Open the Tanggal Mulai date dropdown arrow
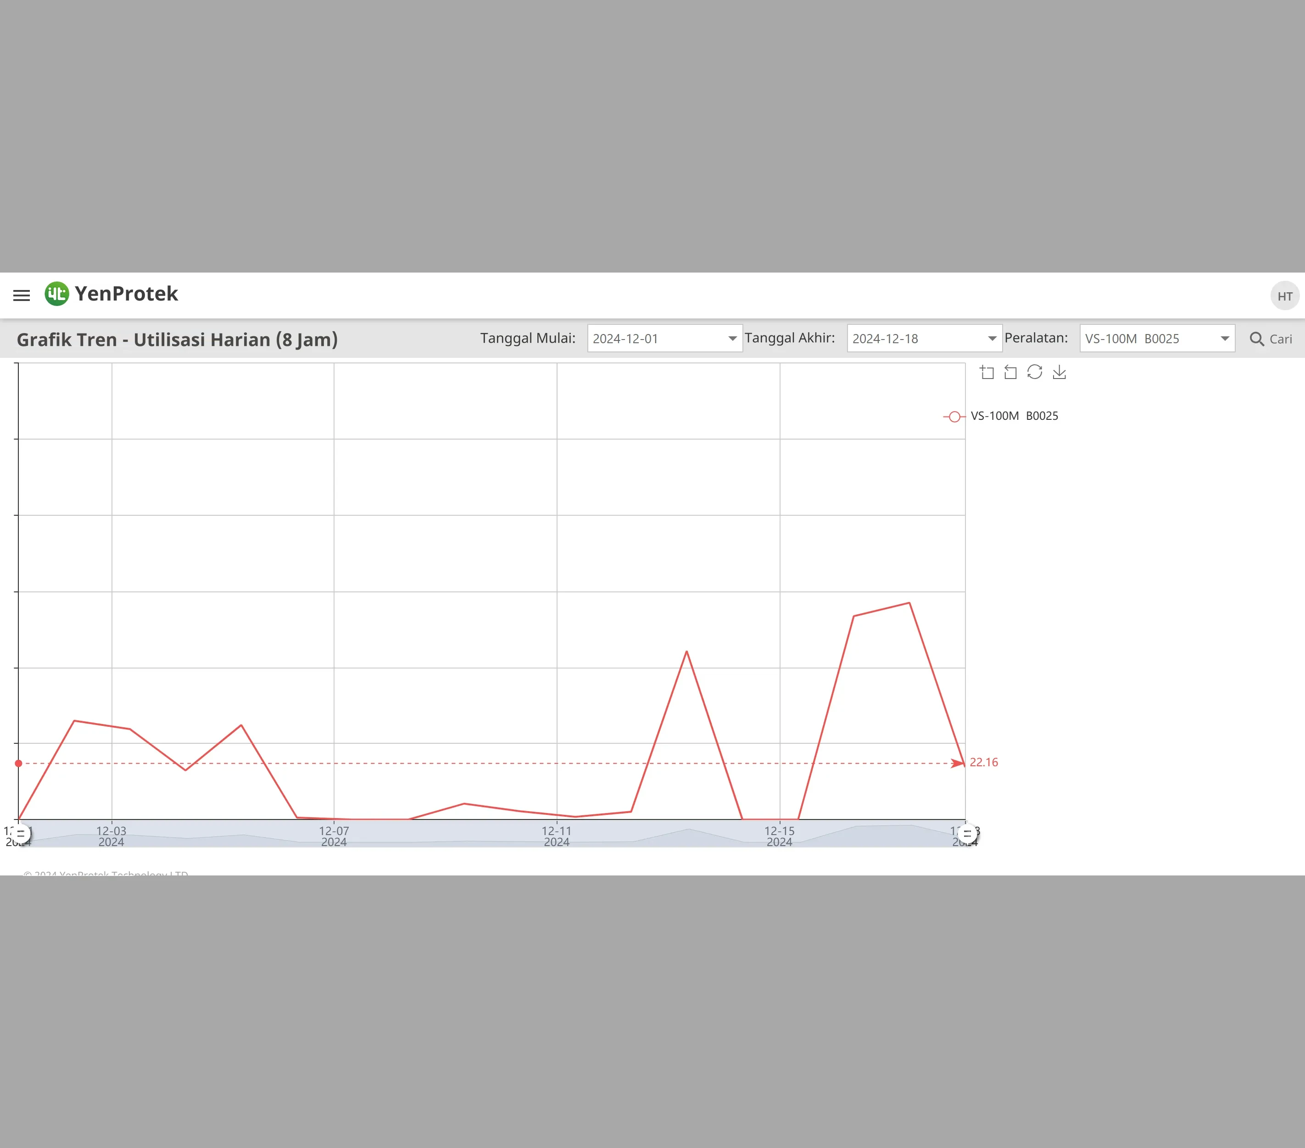Image resolution: width=1305 pixels, height=1148 pixels. [x=732, y=339]
